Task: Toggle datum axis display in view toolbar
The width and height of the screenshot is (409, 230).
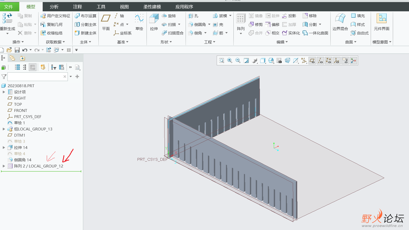Action: [x=320, y=61]
